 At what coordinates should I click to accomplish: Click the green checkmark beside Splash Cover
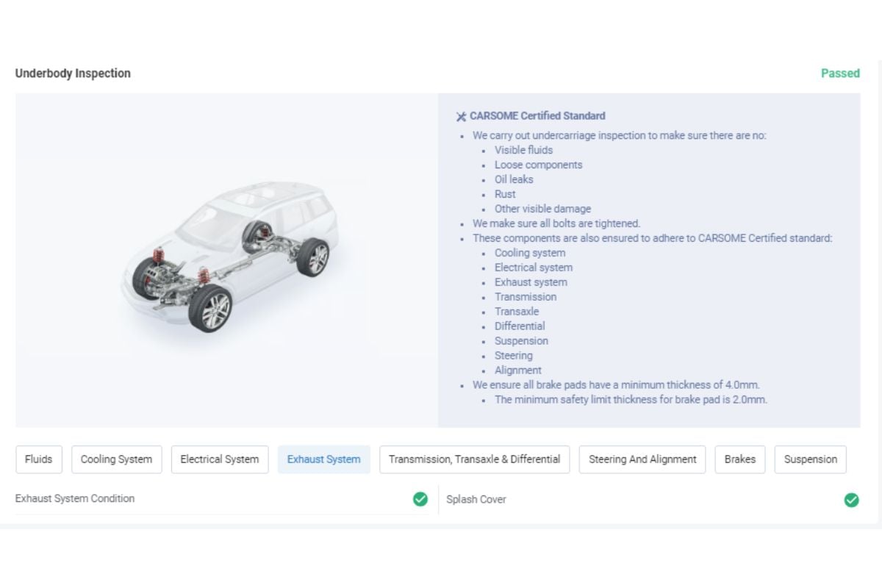(x=851, y=500)
